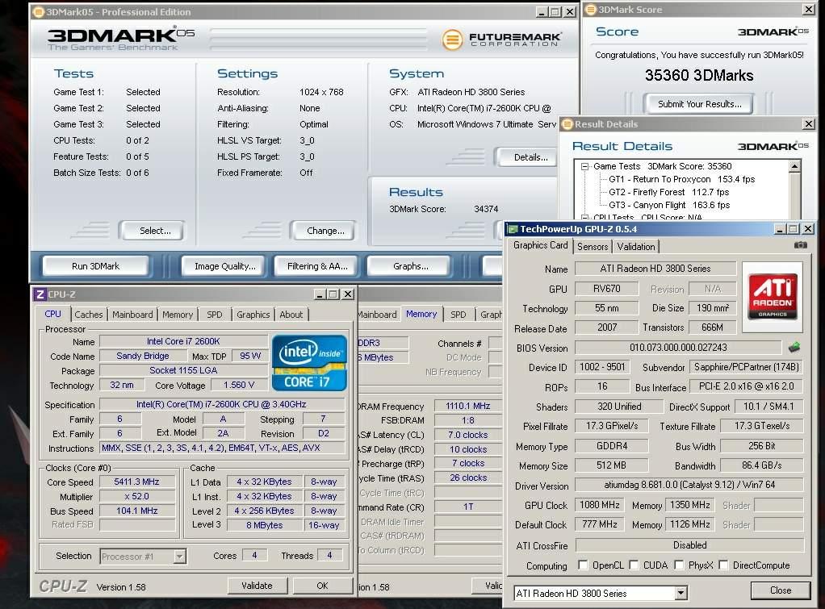Open the About tab in CPU-Z

291,315
